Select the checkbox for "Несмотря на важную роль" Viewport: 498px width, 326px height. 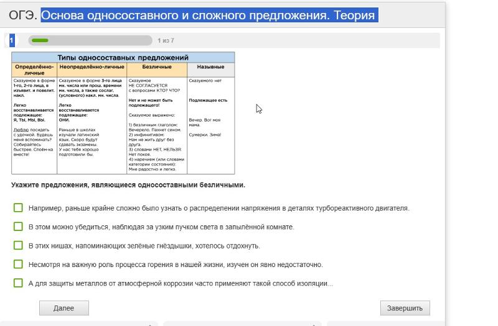coord(18,264)
